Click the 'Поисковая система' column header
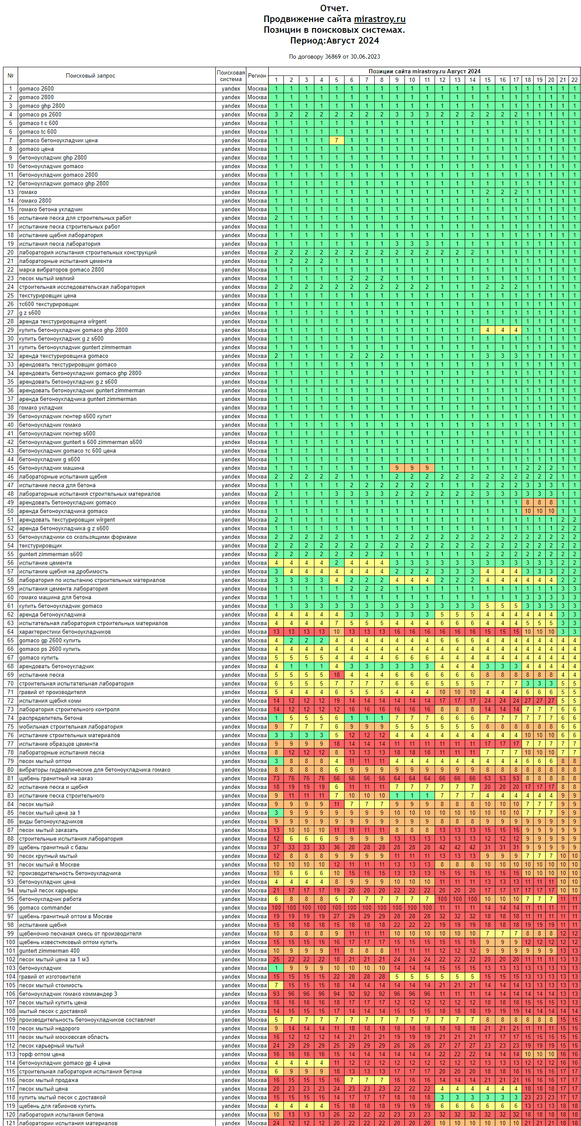The width and height of the screenshot is (581, 1126). tap(231, 75)
